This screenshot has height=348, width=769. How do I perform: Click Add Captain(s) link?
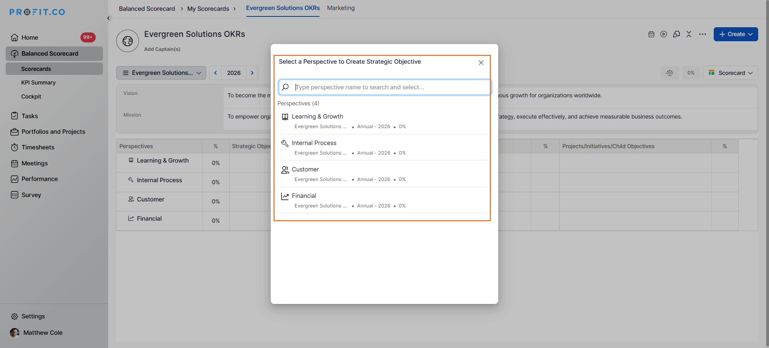162,49
